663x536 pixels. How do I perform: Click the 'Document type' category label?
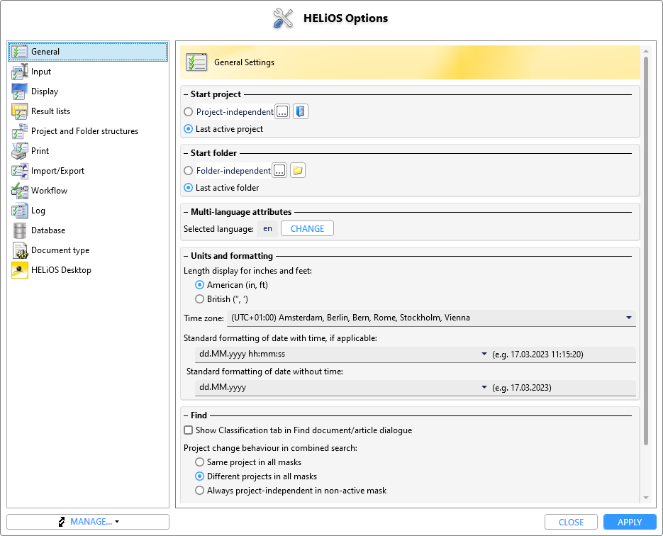pos(60,250)
